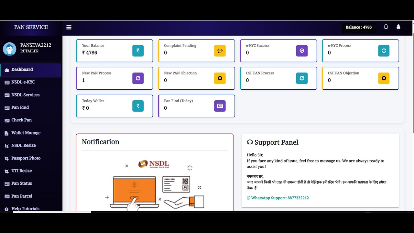
Task: Open Pan Status page
Action: click(x=31, y=183)
